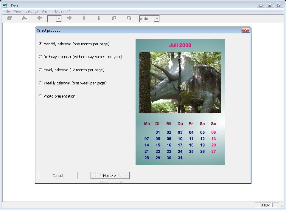The width and height of the screenshot is (286, 210).
Task: Click the TKexe app icon in title bar
Action: [x=5, y=5]
